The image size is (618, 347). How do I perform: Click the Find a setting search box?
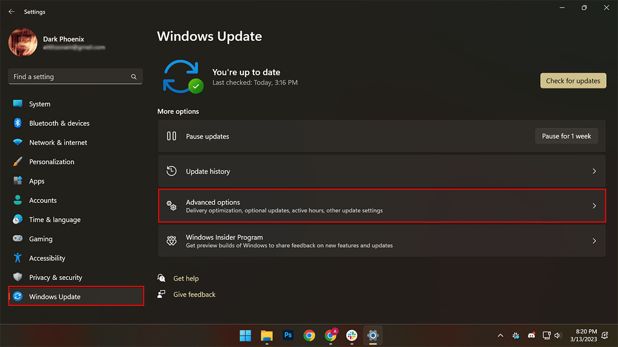pos(70,77)
